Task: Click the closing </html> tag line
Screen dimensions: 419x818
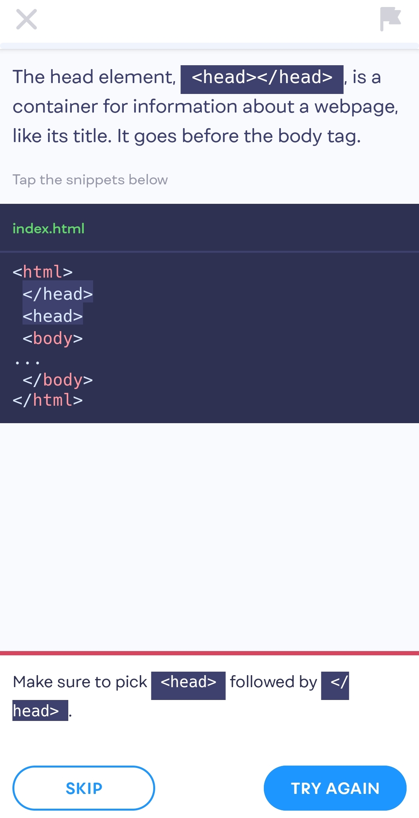Action: [48, 400]
